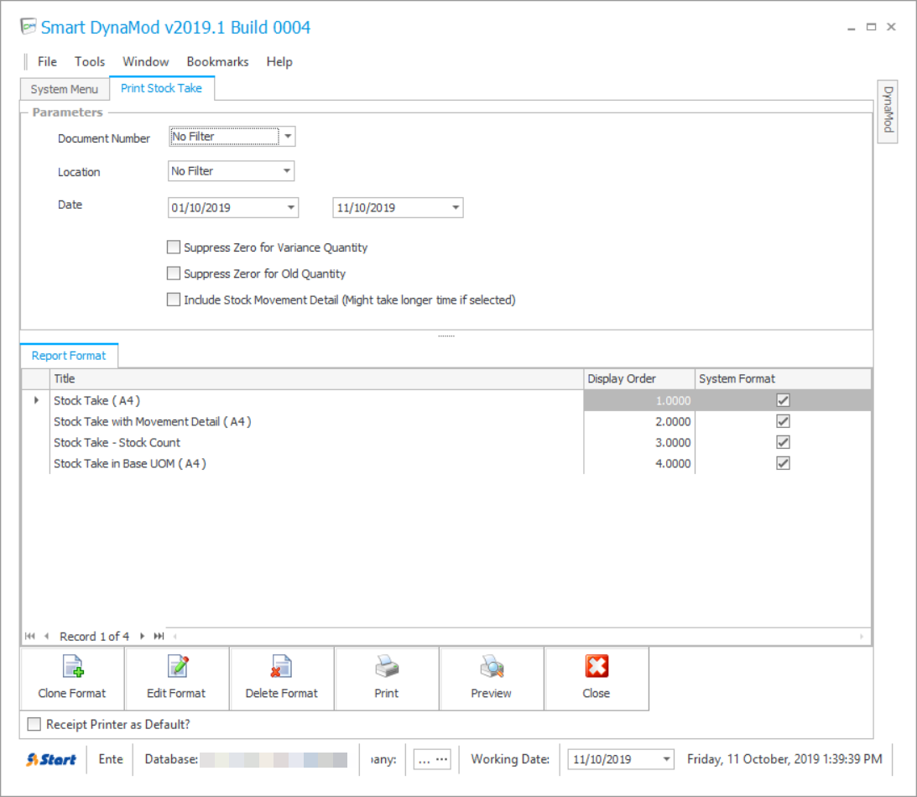The width and height of the screenshot is (917, 797).
Task: Go to last record navigation arrow
Action: click(159, 636)
